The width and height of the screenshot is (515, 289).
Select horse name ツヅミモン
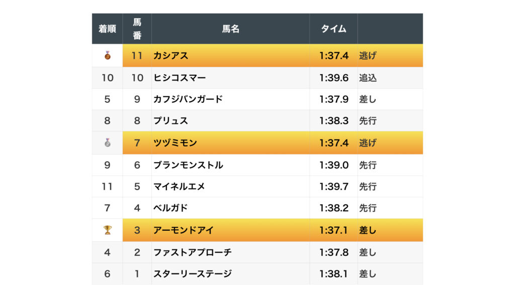(x=175, y=143)
